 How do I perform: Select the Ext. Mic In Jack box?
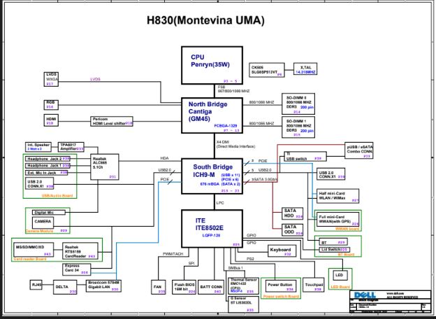(46, 173)
